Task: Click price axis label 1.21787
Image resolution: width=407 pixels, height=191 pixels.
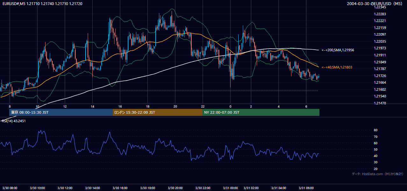Action: [380, 69]
